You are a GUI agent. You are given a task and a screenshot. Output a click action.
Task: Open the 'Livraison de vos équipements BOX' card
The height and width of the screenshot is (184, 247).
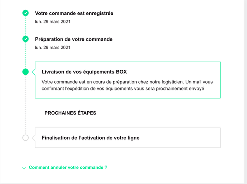coord(128,80)
